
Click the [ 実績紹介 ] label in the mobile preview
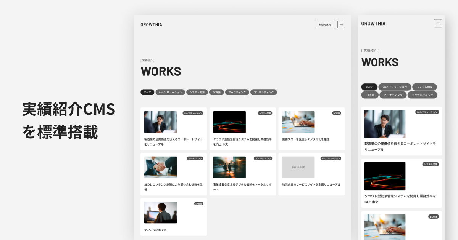(x=370, y=50)
